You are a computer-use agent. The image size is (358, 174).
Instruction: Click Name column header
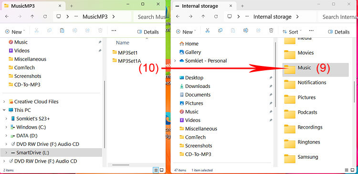123,43
